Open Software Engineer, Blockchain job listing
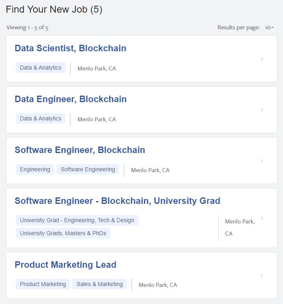Viewport: 283px width, 304px height. coord(80,150)
